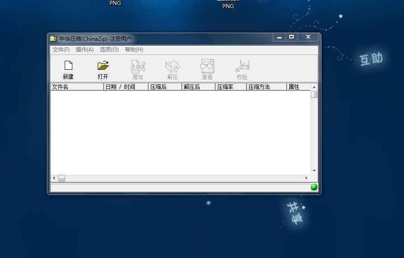Click the 属性 column header
Image resolution: width=404 pixels, height=258 pixels.
(x=299, y=87)
